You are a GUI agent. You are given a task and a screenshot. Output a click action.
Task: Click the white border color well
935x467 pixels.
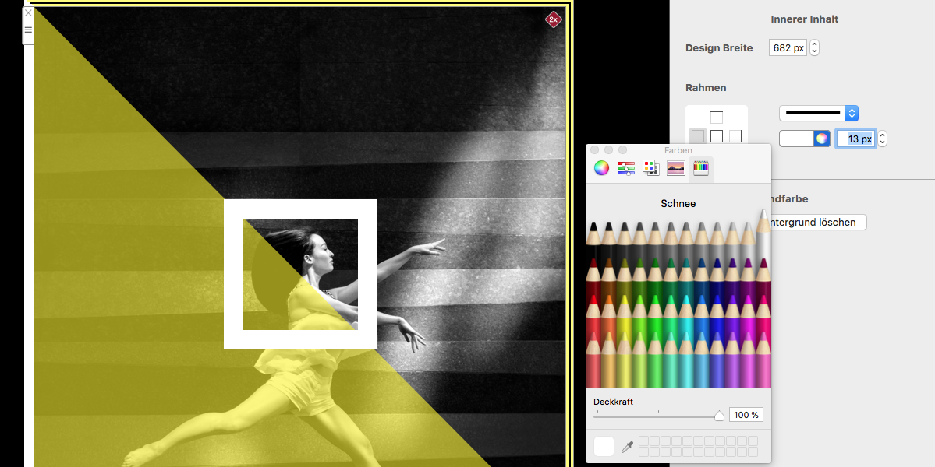click(x=797, y=139)
